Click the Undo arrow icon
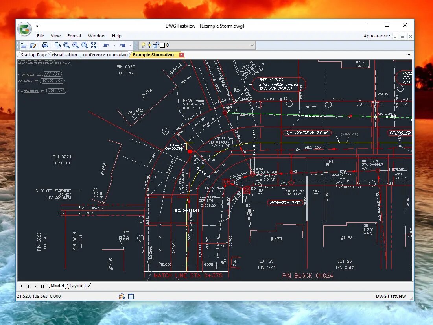The height and width of the screenshot is (325, 433). [x=107, y=45]
